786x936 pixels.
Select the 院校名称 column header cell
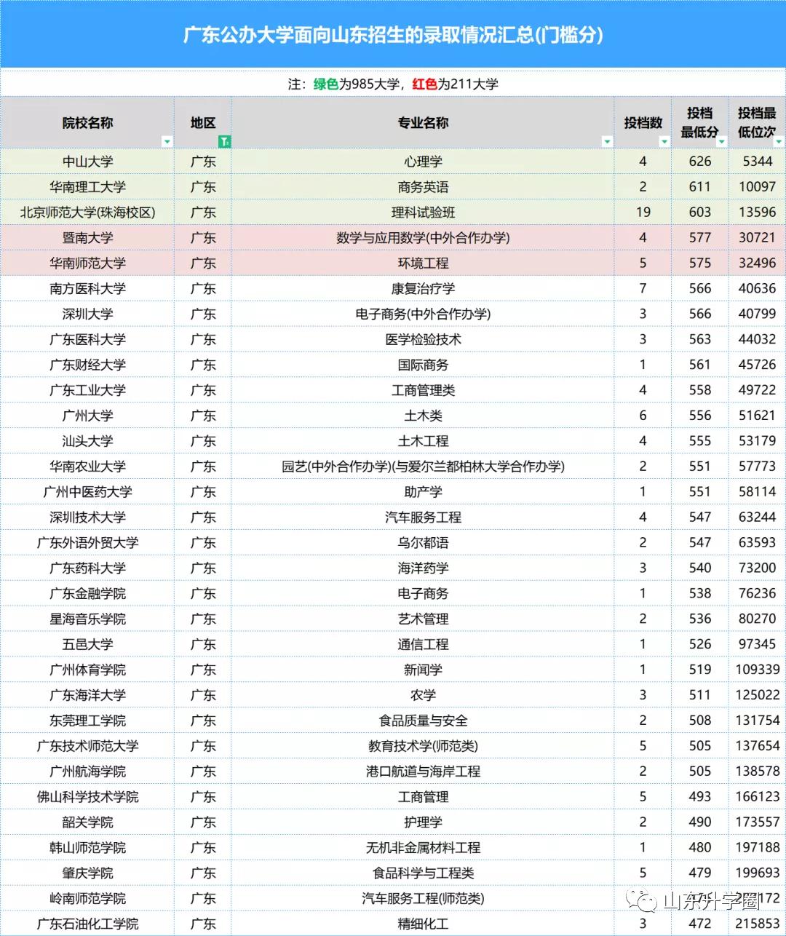pyautogui.click(x=87, y=122)
